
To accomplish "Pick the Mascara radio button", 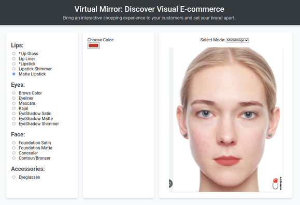I will click(x=14, y=103).
